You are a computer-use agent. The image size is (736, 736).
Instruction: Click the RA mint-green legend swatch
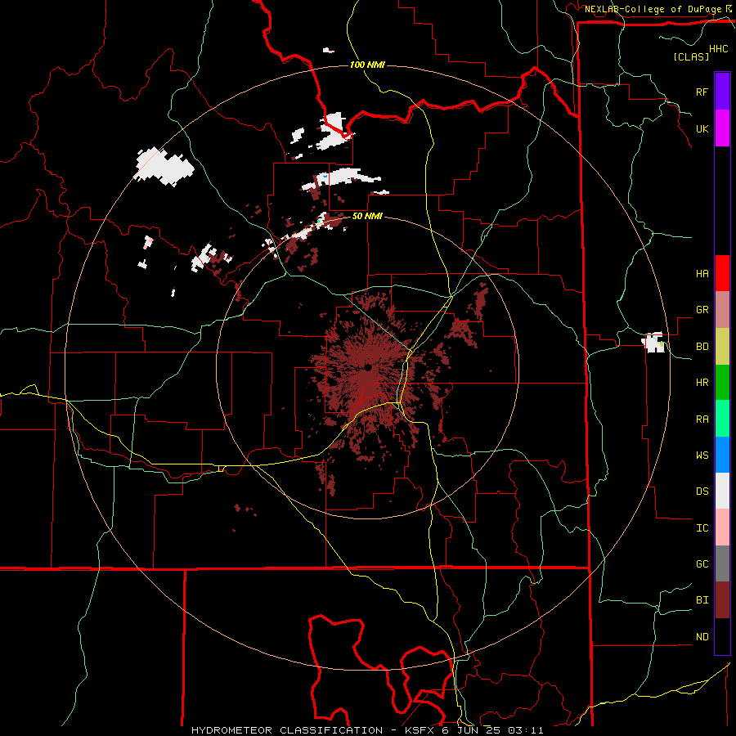pyautogui.click(x=722, y=419)
